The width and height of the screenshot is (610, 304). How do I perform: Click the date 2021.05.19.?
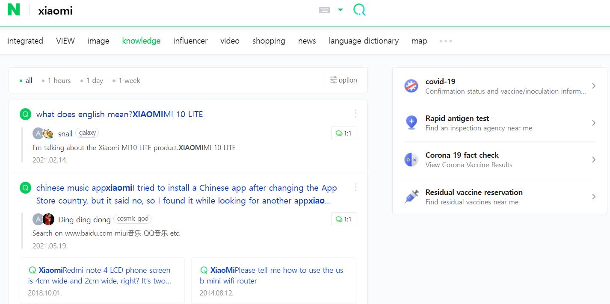(x=50, y=246)
